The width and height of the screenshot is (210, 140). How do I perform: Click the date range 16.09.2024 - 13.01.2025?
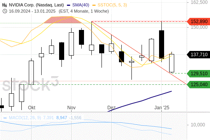click(x=32, y=11)
